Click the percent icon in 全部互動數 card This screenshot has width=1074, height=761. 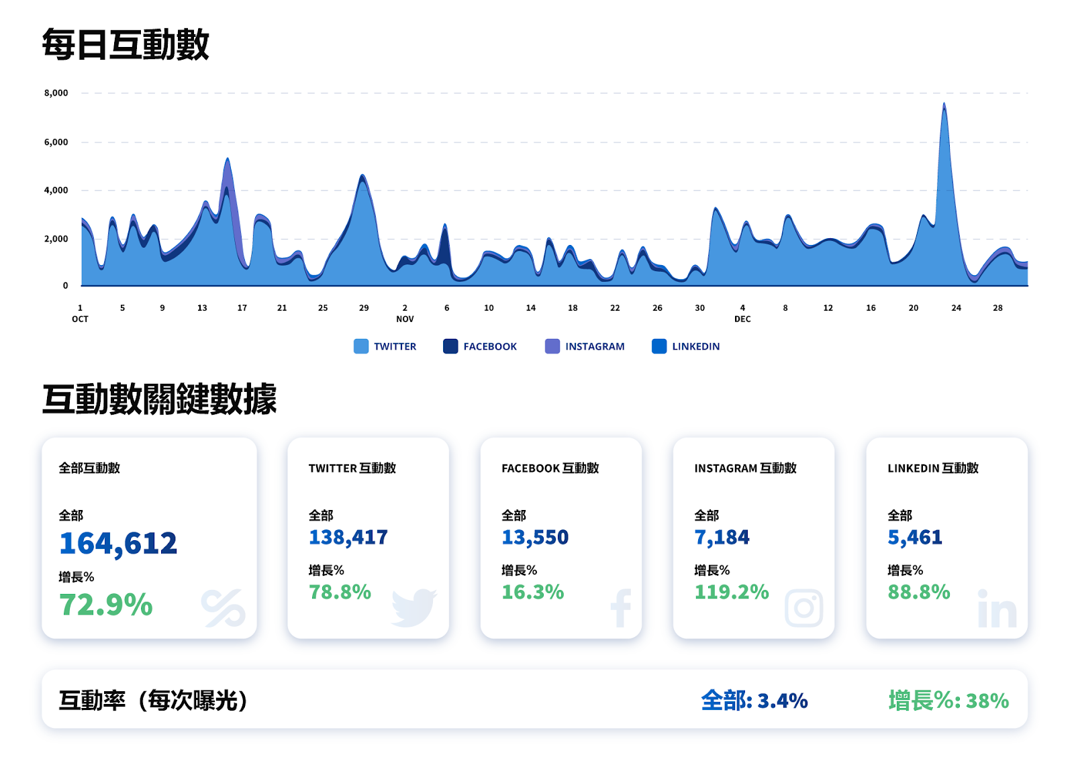[x=224, y=608]
